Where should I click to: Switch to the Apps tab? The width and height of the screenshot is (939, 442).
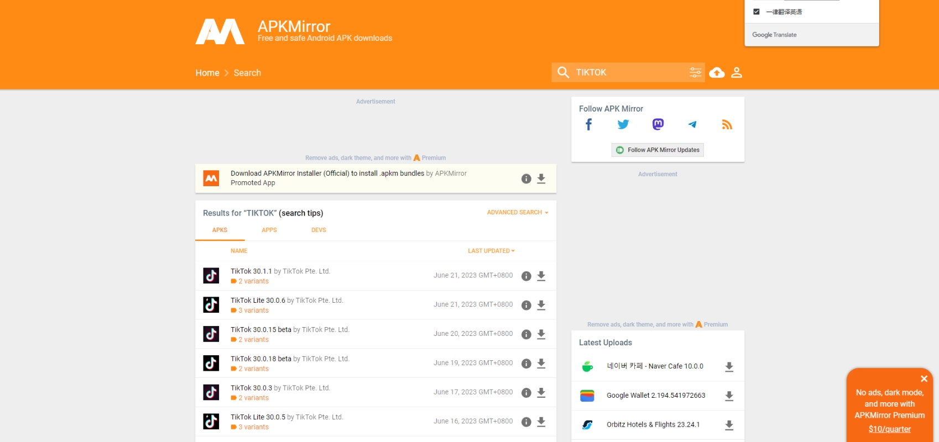pos(269,230)
